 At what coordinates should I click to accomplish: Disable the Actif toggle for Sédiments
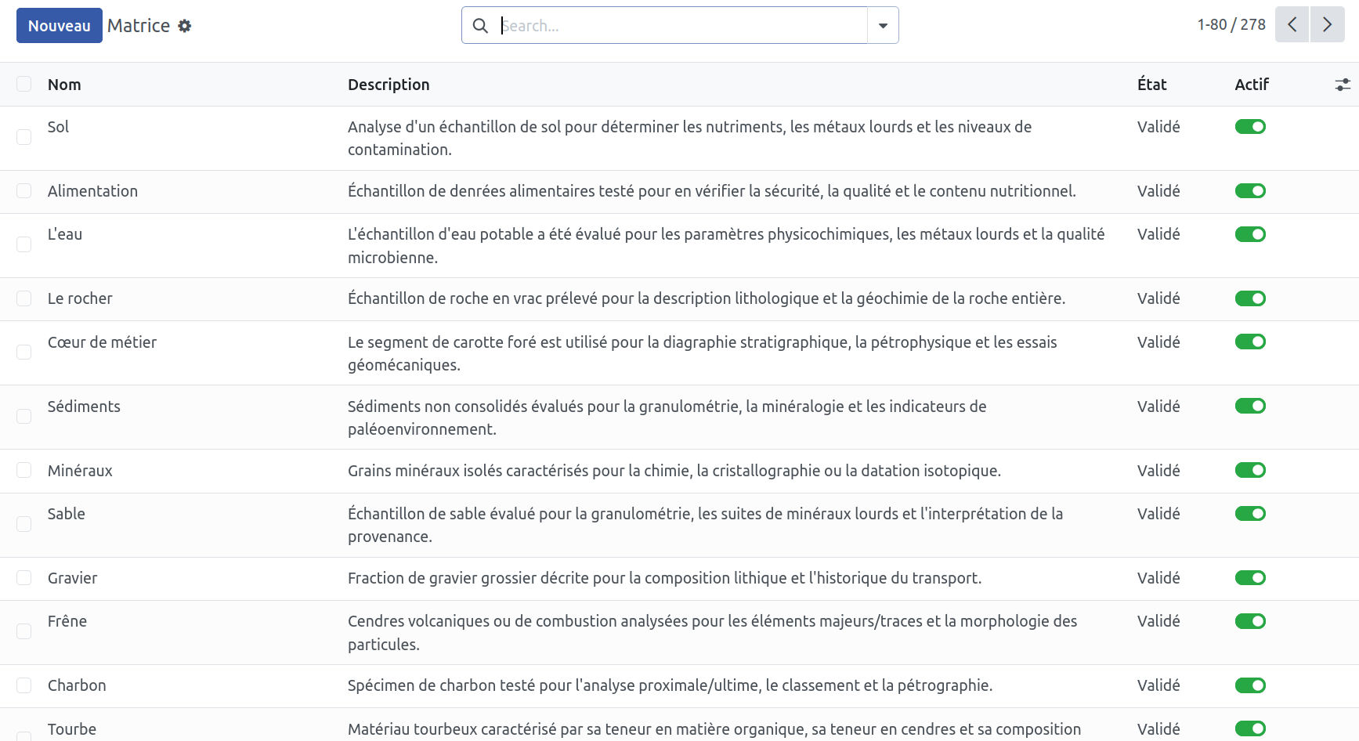pos(1250,406)
